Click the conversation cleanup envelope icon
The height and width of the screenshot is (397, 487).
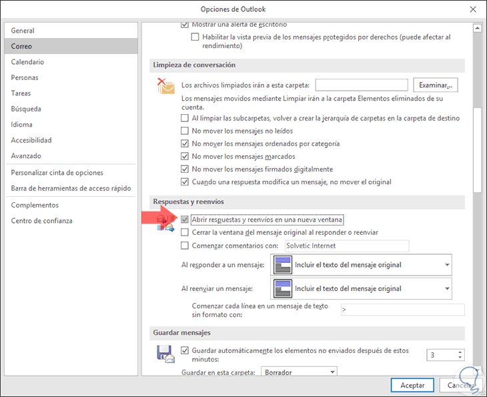pyautogui.click(x=165, y=86)
